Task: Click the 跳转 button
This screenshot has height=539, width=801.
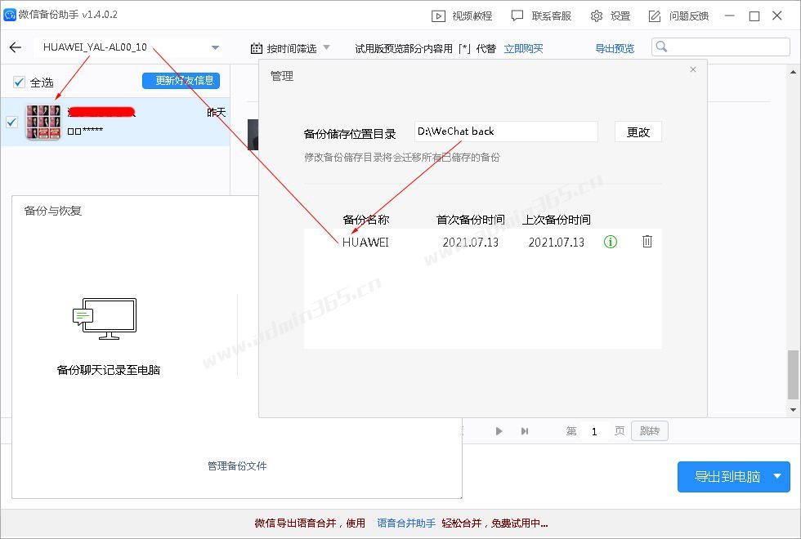Action: click(x=650, y=431)
